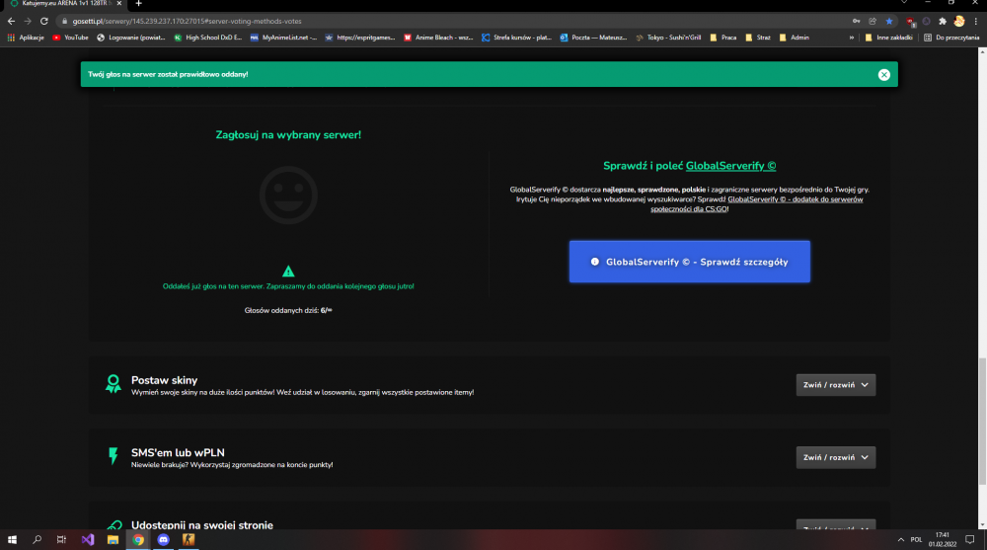Click the SMS'em lub wPLN lightning icon

tap(114, 456)
